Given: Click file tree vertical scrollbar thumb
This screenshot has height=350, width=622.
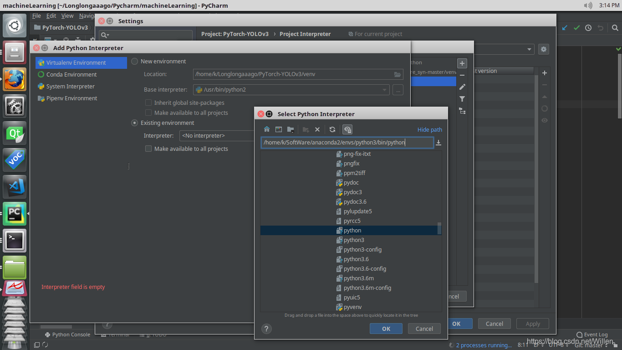Looking at the screenshot, I should [x=439, y=228].
